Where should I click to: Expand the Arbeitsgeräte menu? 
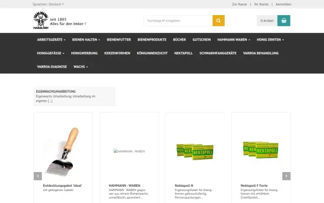(x=51, y=40)
